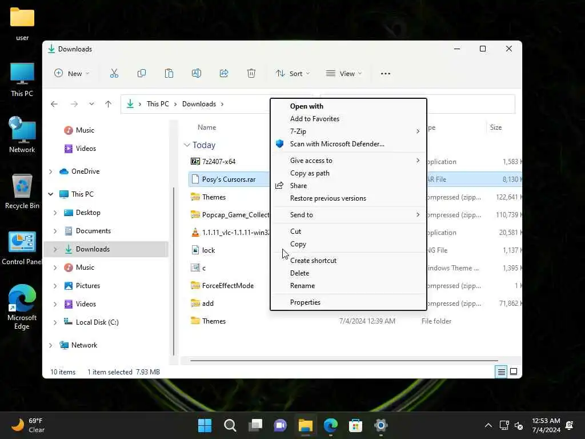Click the Delete trash icon in toolbar

(x=251, y=74)
